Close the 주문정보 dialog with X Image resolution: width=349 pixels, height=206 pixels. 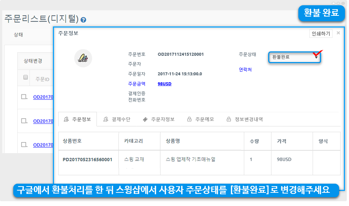coord(338,33)
